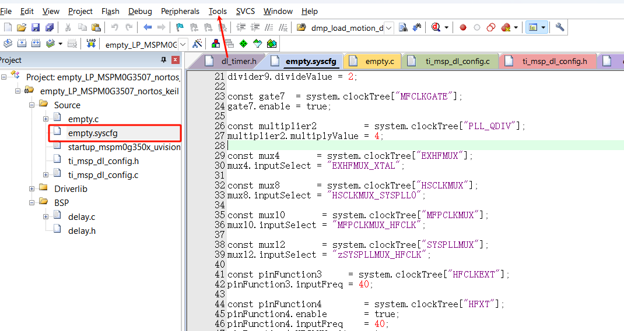
Task: Save the current file with floppy icon
Action: pyautogui.click(x=36, y=27)
